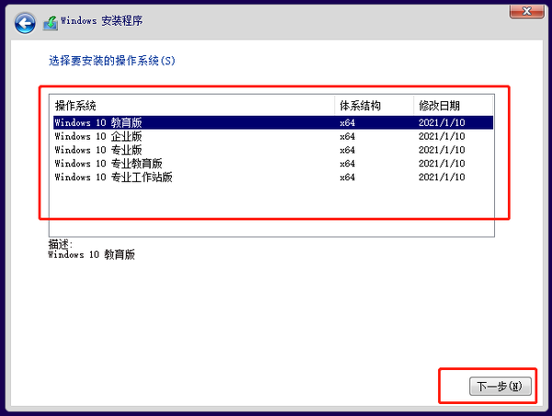Select the Windows 10 教育版 row
The width and height of the screenshot is (552, 416).
(273, 122)
